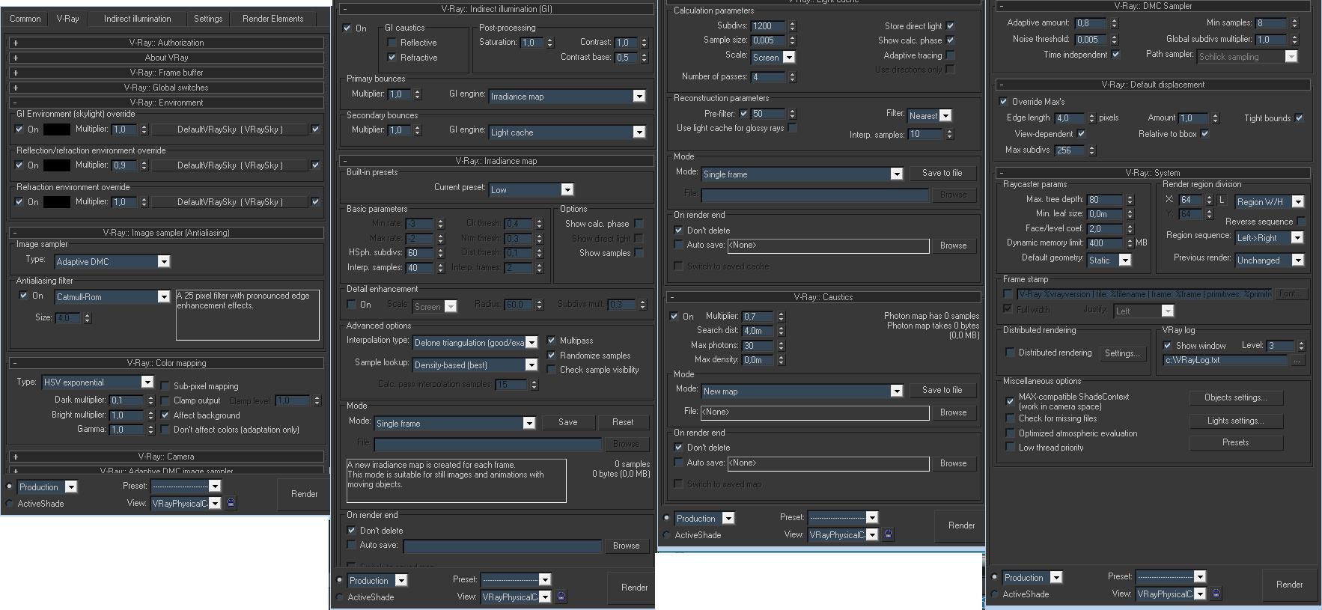Click the view lock icon in the System panel
This screenshot has width=1322, height=610.
click(x=1216, y=594)
